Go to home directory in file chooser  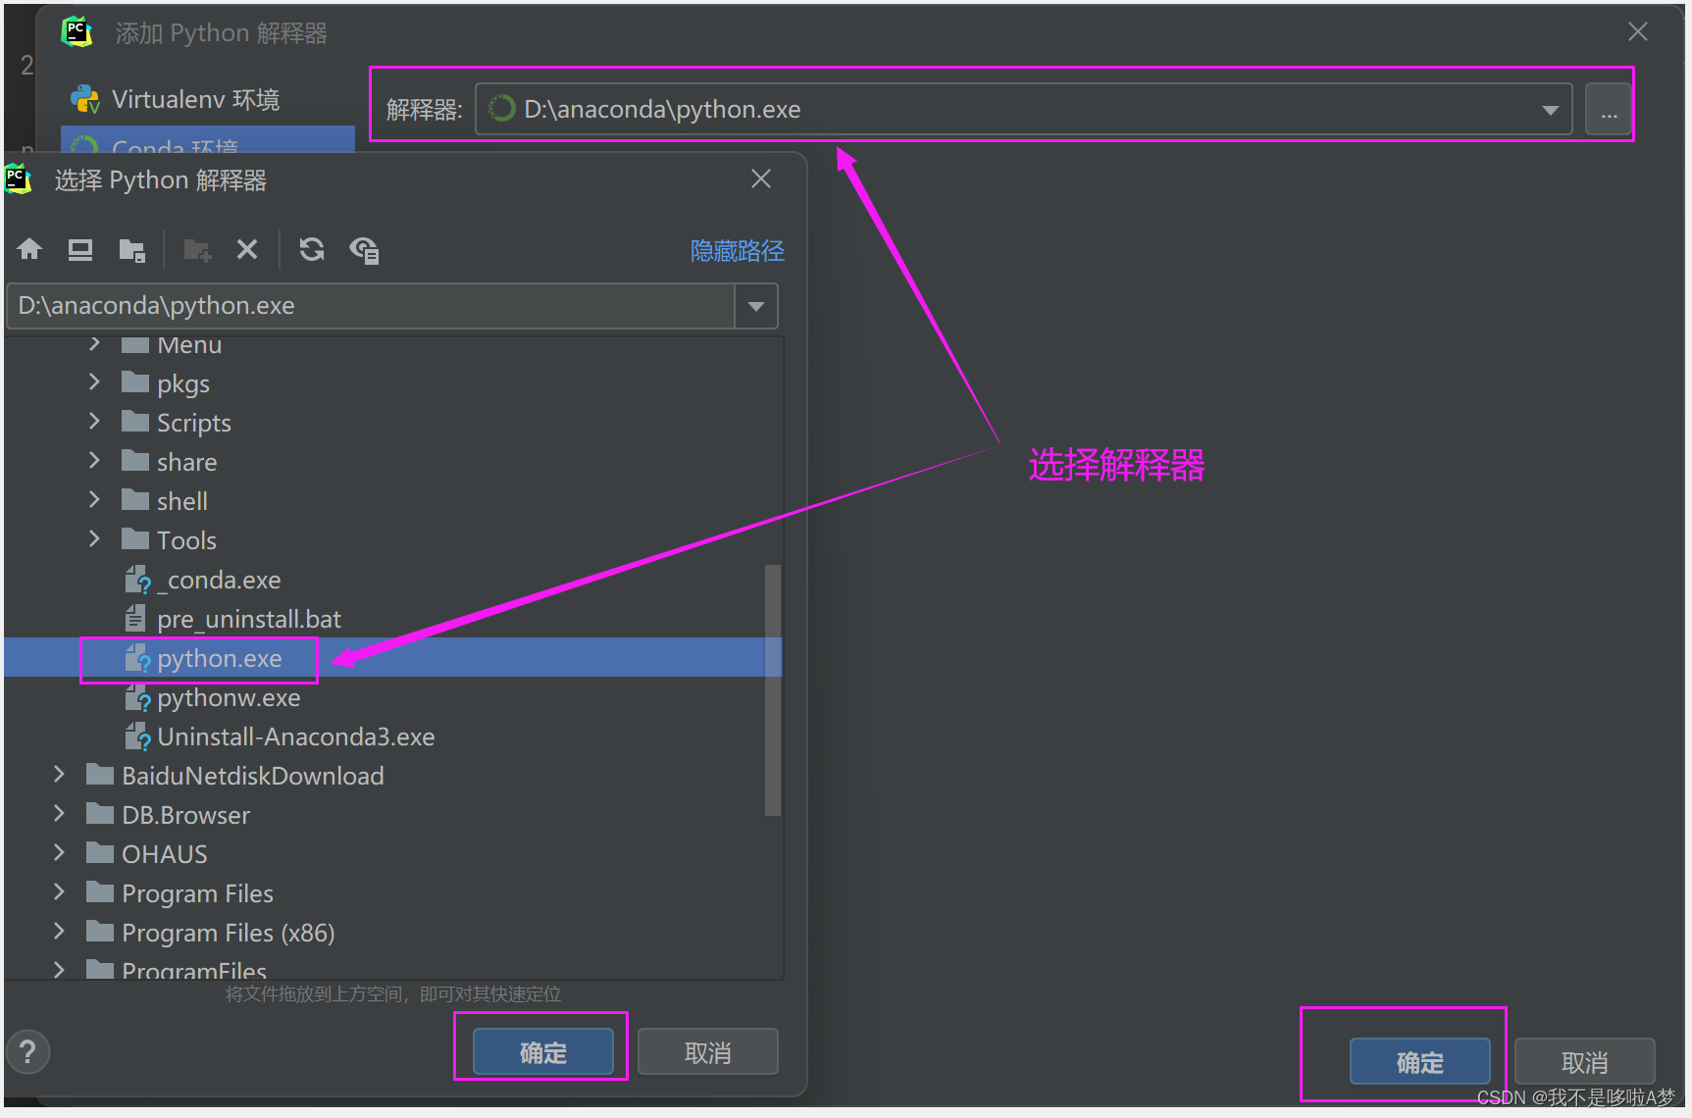click(29, 249)
